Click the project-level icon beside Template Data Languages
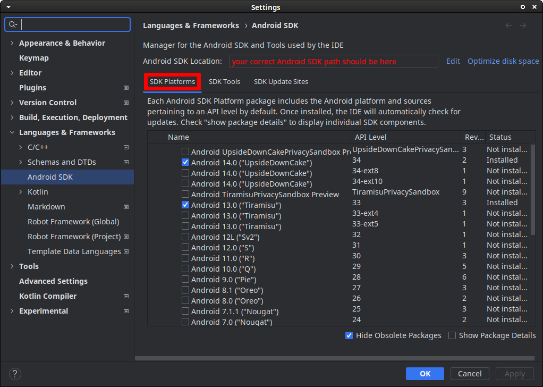 click(x=126, y=251)
